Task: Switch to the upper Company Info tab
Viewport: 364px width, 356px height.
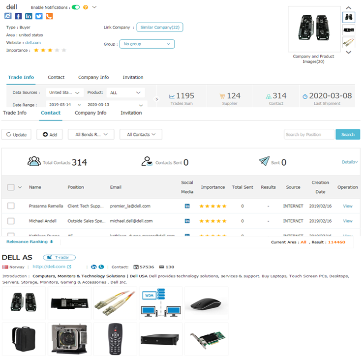Action: click(93, 77)
